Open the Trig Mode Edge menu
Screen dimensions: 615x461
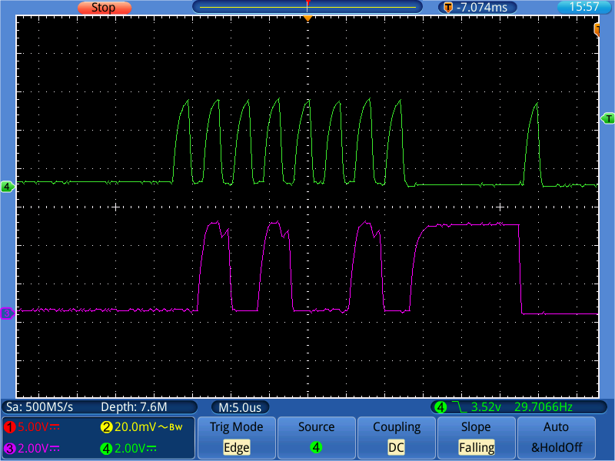(x=237, y=437)
